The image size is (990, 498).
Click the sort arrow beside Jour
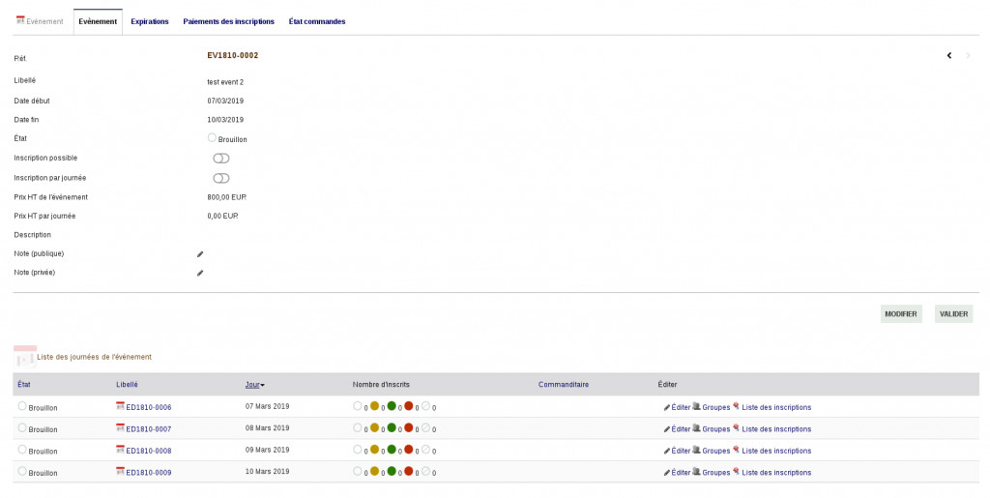click(x=263, y=386)
